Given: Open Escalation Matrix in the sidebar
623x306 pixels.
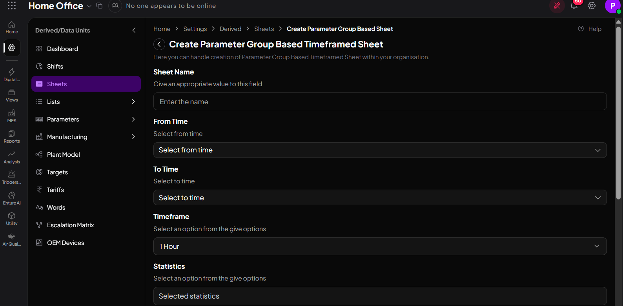Looking at the screenshot, I should 86,225.
